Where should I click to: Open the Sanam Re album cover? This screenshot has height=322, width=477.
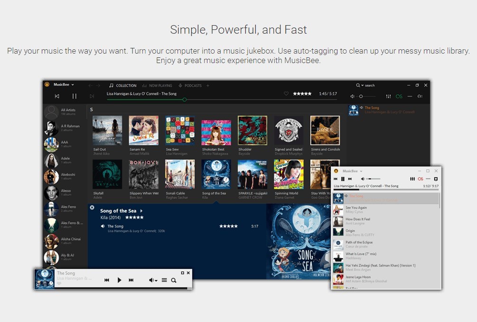pos(144,130)
